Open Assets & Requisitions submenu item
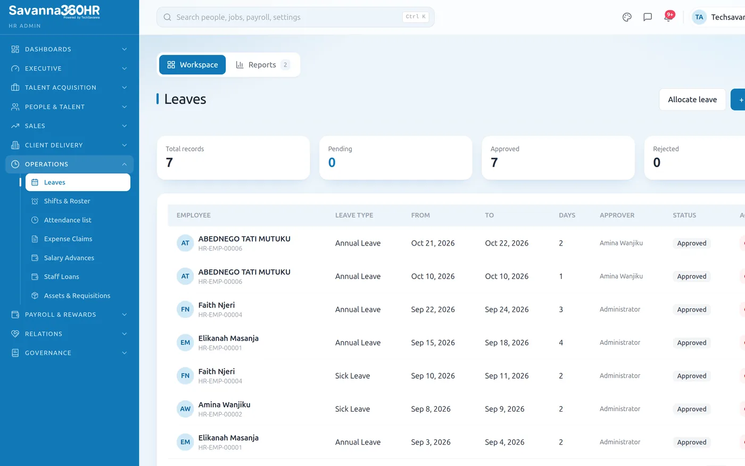The image size is (745, 466). click(x=78, y=296)
